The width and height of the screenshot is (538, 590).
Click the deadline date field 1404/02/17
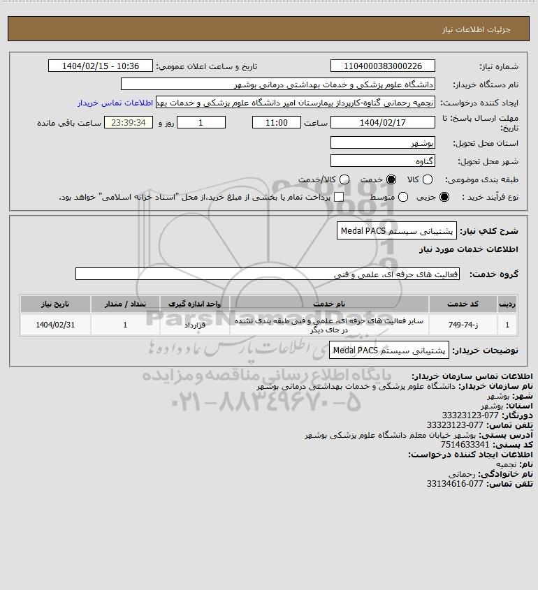(382, 122)
